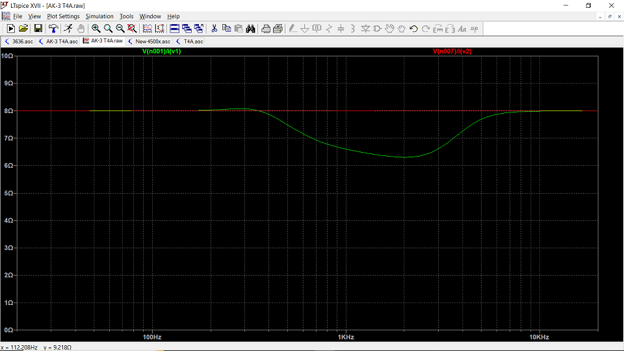
Task: Select the AK-3 T4A.raw tab
Action: tap(103, 41)
